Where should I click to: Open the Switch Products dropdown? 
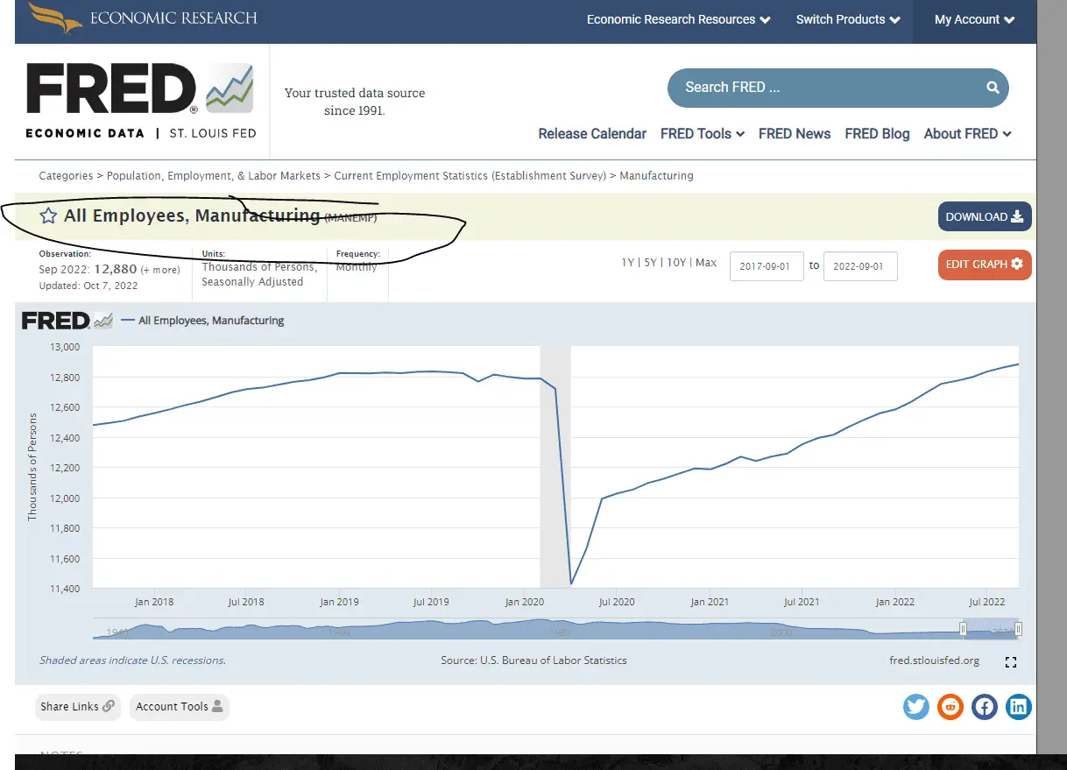847,19
